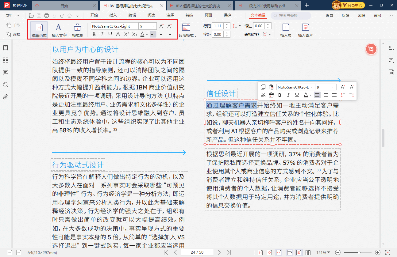Toggle bold in the ribbon toolbar
The height and width of the screenshot is (257, 397).
coord(94,34)
